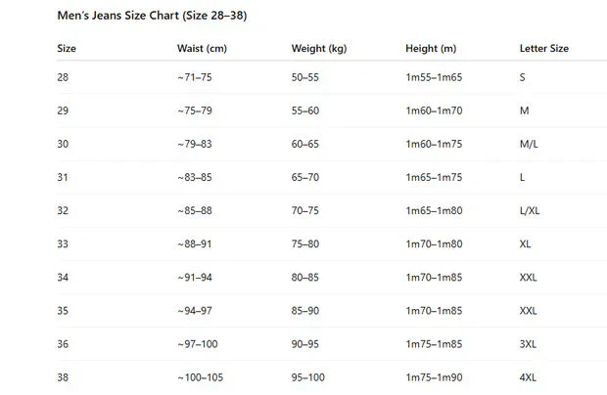
Task: Click size 33 in the table
Action: (63, 243)
